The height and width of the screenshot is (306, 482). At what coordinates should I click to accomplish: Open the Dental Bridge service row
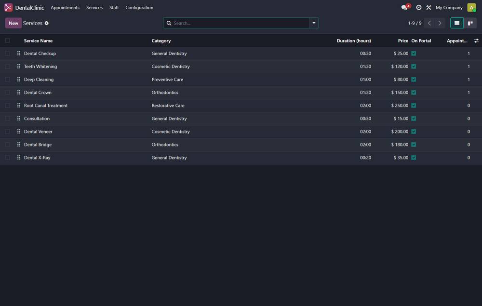(x=241, y=145)
